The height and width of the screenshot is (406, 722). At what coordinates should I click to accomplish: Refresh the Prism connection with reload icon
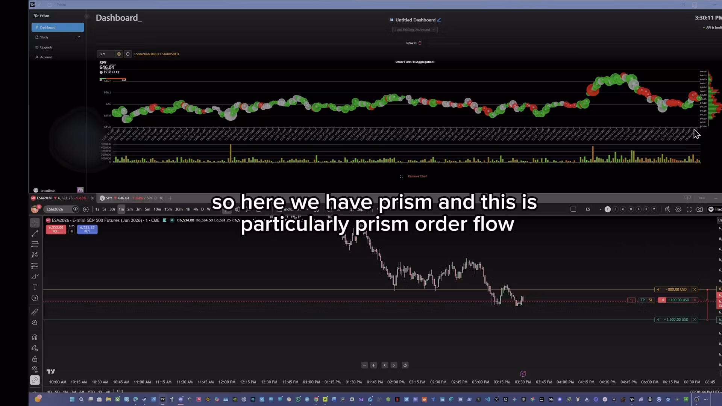coord(128,54)
